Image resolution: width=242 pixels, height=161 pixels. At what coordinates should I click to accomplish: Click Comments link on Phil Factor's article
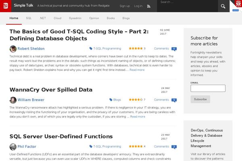click(x=161, y=147)
